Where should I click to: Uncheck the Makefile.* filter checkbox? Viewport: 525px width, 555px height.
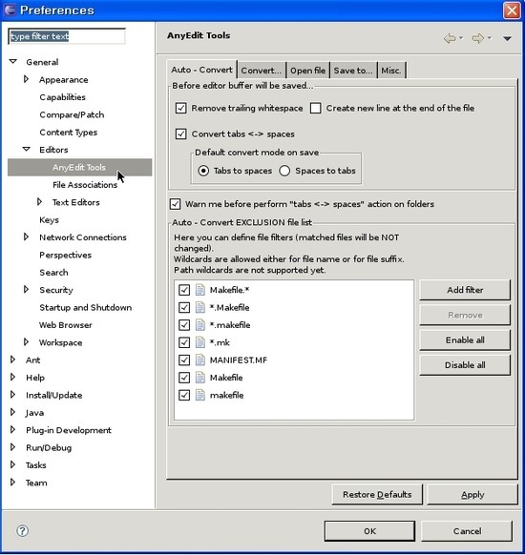(184, 290)
